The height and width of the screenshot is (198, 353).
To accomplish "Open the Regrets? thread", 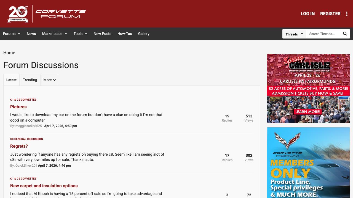I will pos(19,146).
